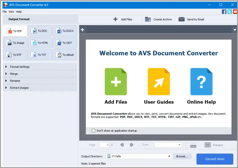
Task: Click the Browse... button
Action: point(182,156)
